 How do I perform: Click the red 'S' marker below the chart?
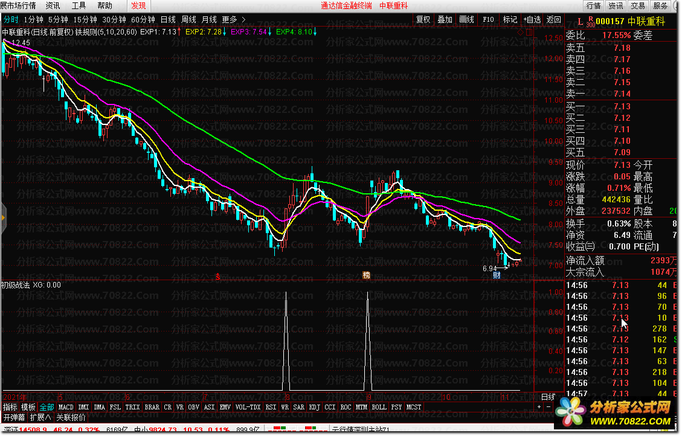pos(218,277)
